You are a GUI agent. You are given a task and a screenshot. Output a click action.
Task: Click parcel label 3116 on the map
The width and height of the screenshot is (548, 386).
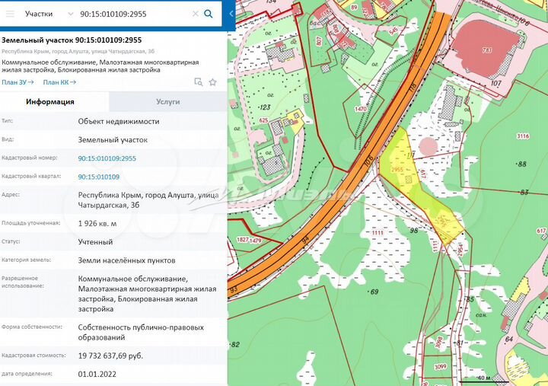523,136
